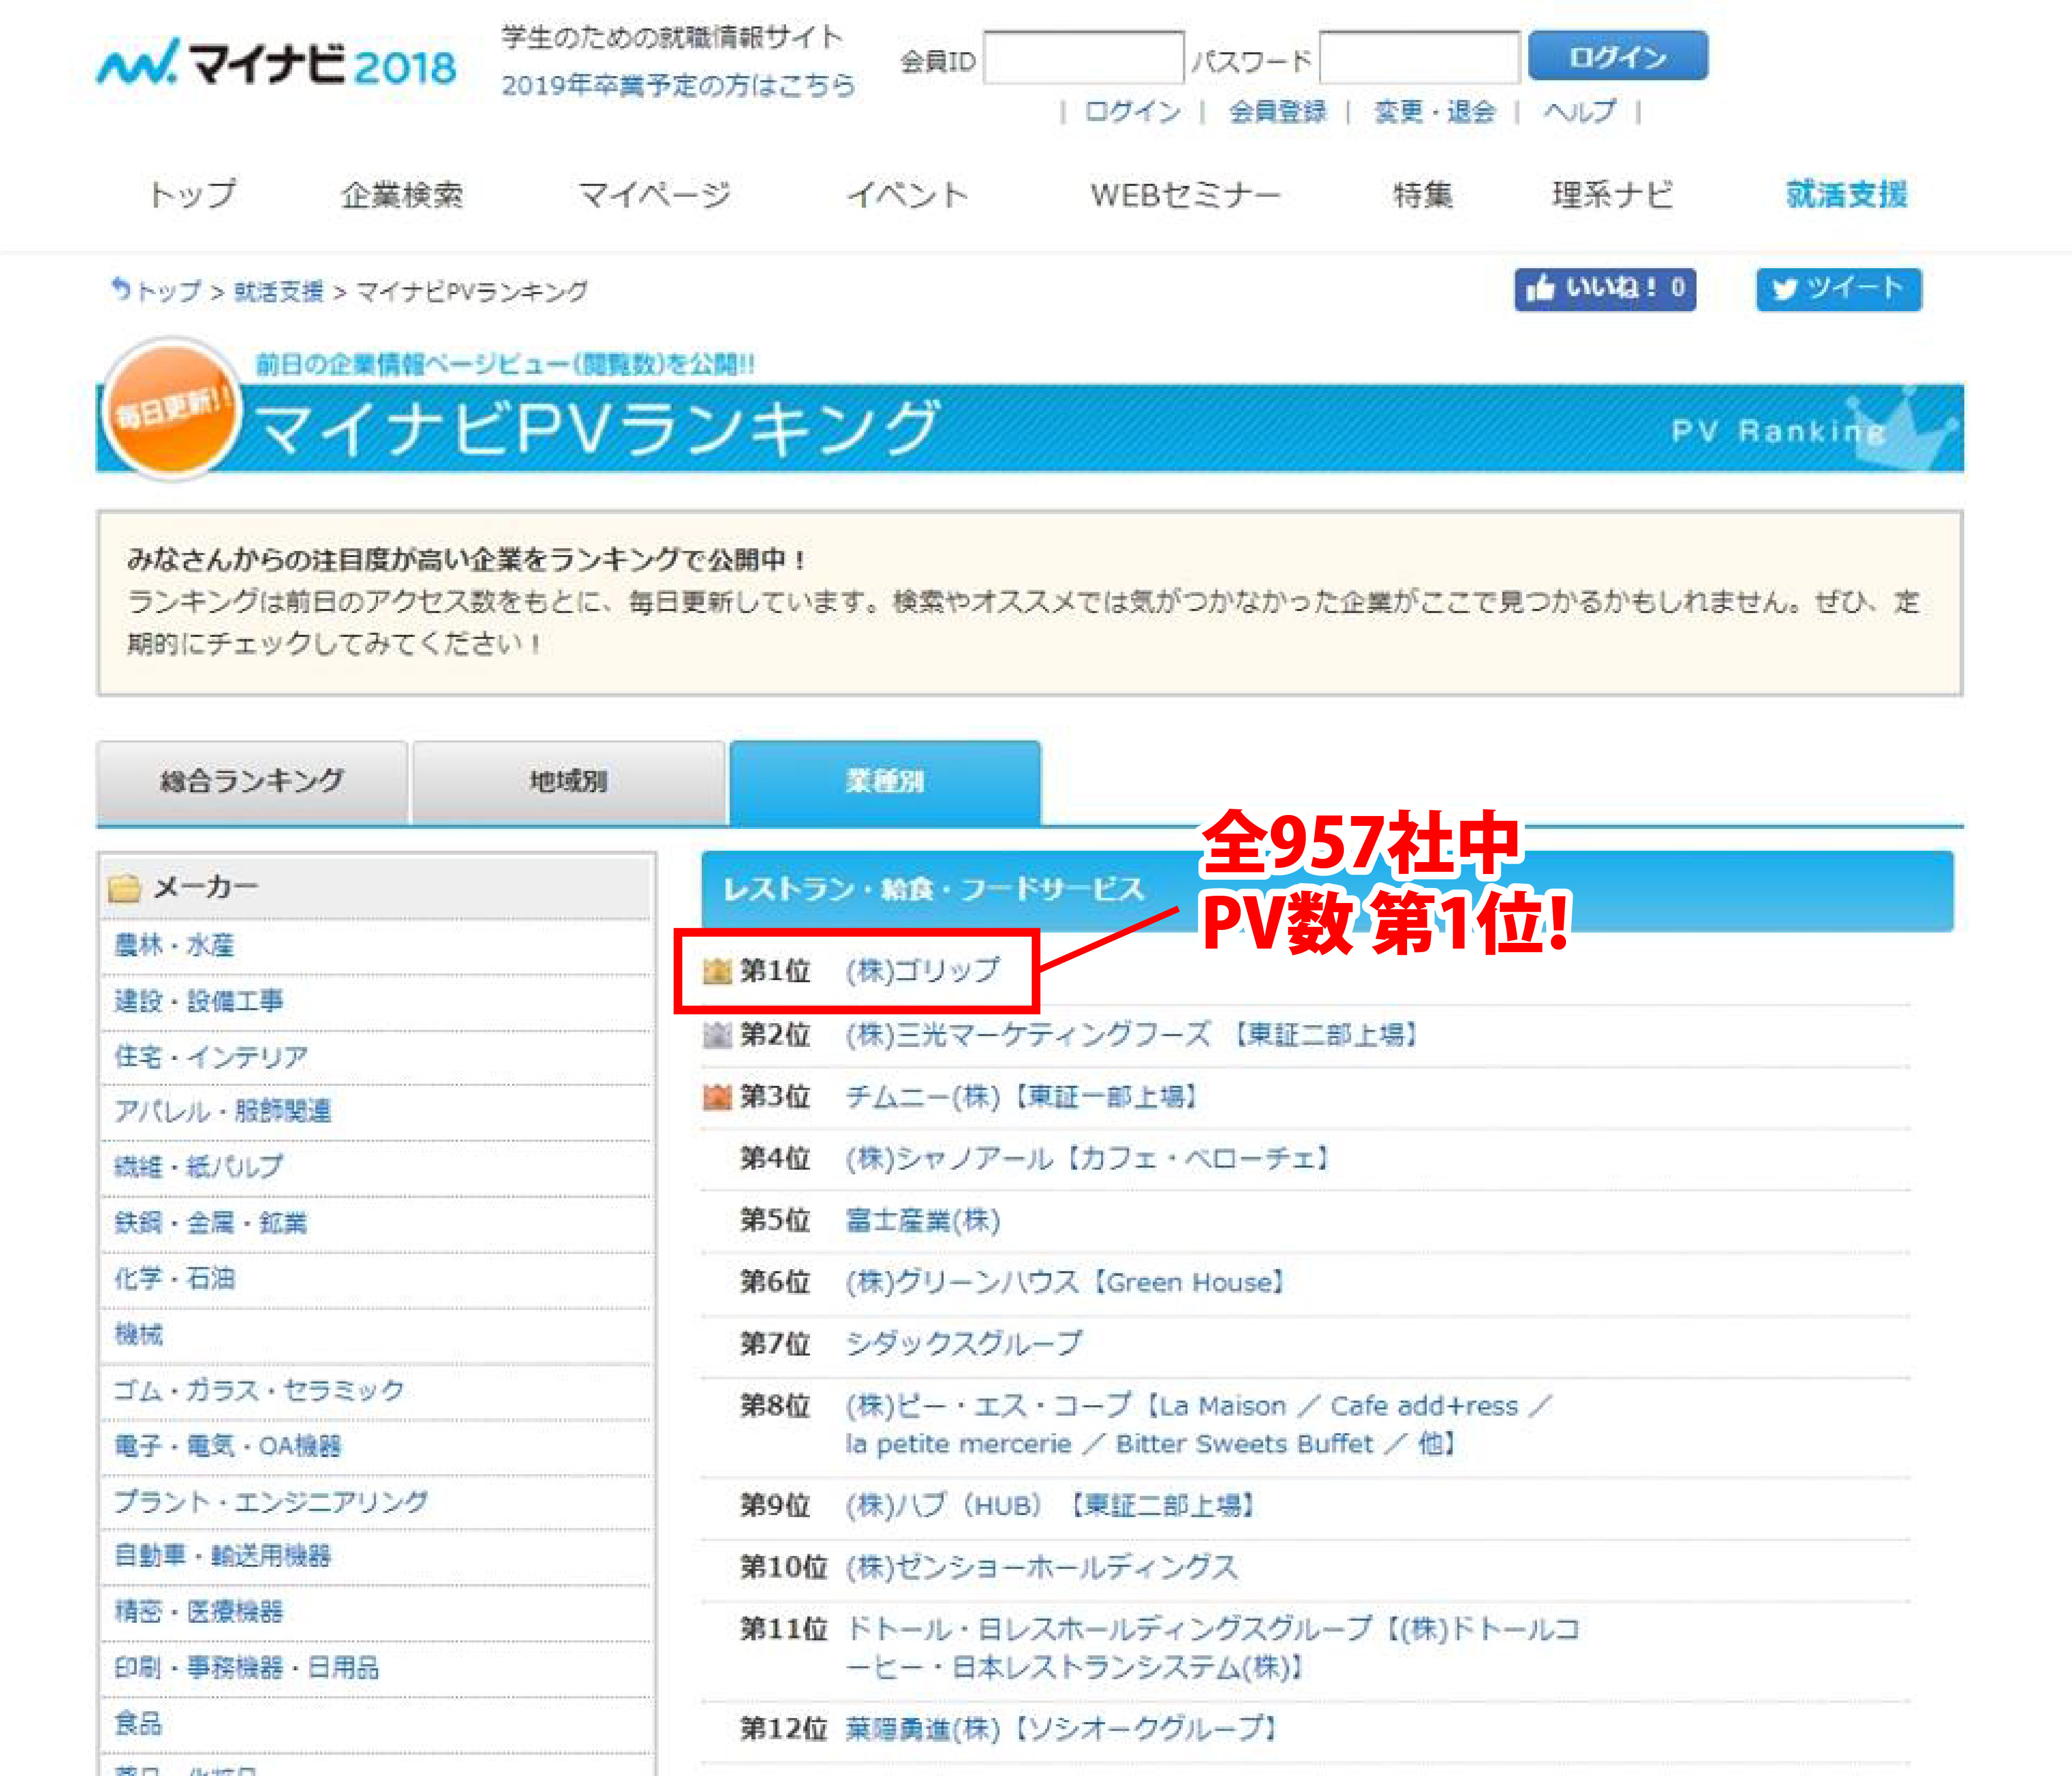The width and height of the screenshot is (2072, 1776).
Task: Click the Mynavi 2018 logo
Action: click(276, 63)
